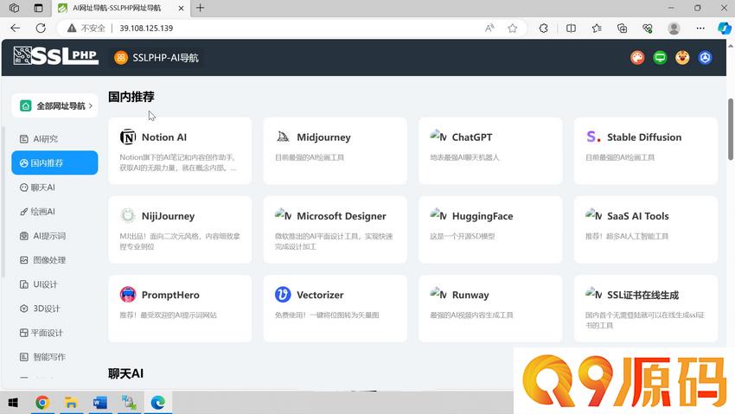The image size is (735, 414).
Task: Open the browser profile avatar
Action: pyautogui.click(x=674, y=29)
